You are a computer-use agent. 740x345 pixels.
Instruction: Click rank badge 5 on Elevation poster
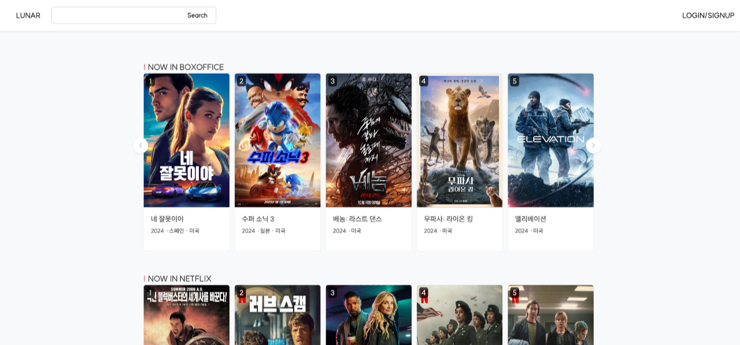click(515, 81)
